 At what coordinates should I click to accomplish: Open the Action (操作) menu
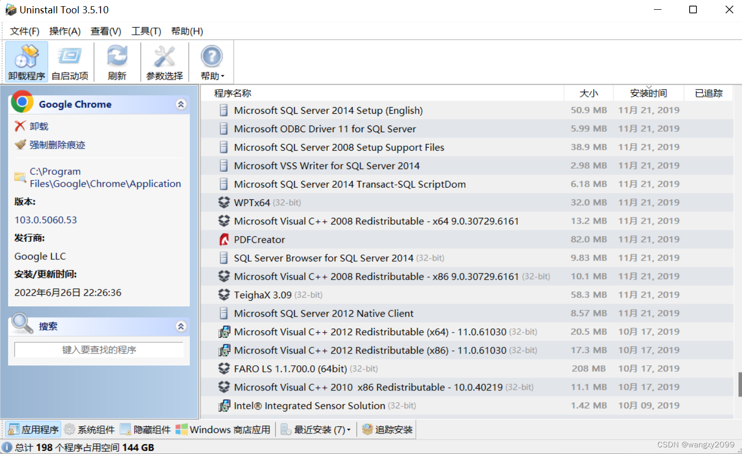coord(65,31)
